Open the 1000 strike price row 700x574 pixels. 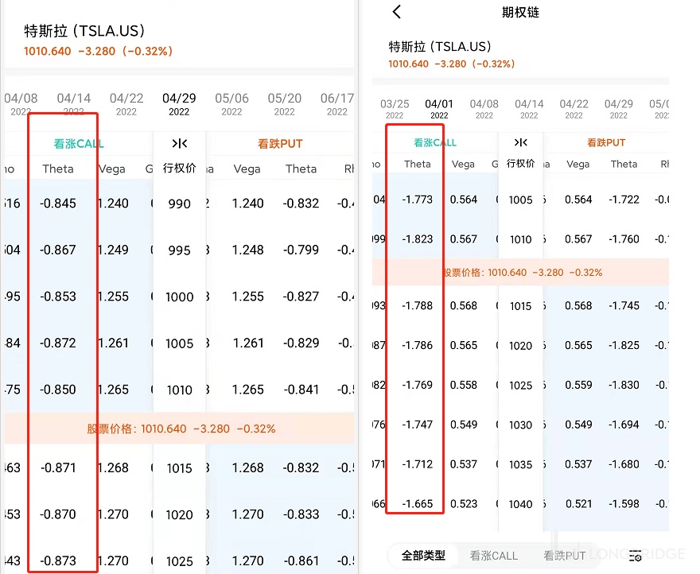[x=180, y=297]
